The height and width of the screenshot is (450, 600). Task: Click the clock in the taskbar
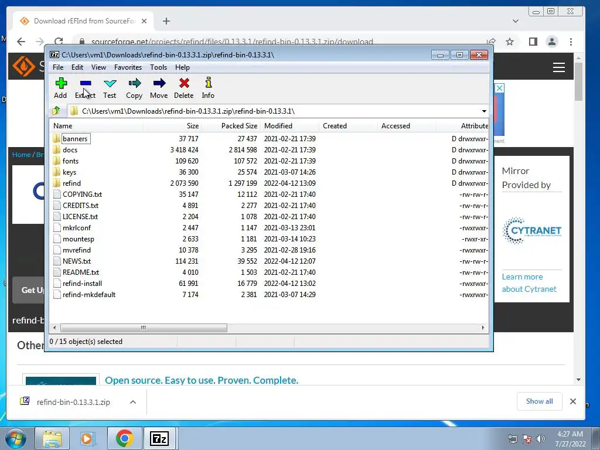coord(570,439)
